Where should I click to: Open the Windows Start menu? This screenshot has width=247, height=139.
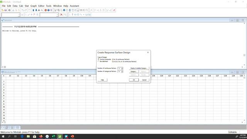point(3,136)
